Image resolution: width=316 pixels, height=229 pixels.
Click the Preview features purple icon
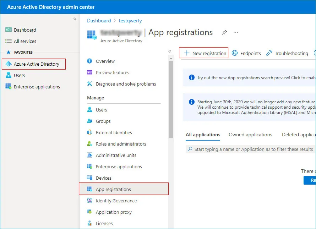click(x=89, y=72)
